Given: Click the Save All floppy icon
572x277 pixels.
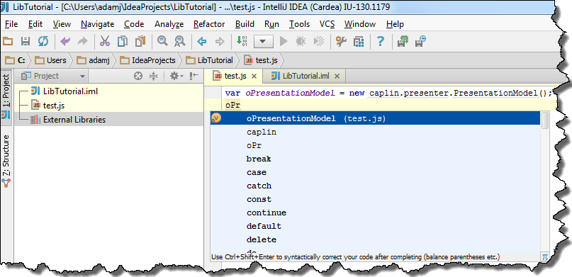Looking at the screenshot, I should [x=26, y=41].
